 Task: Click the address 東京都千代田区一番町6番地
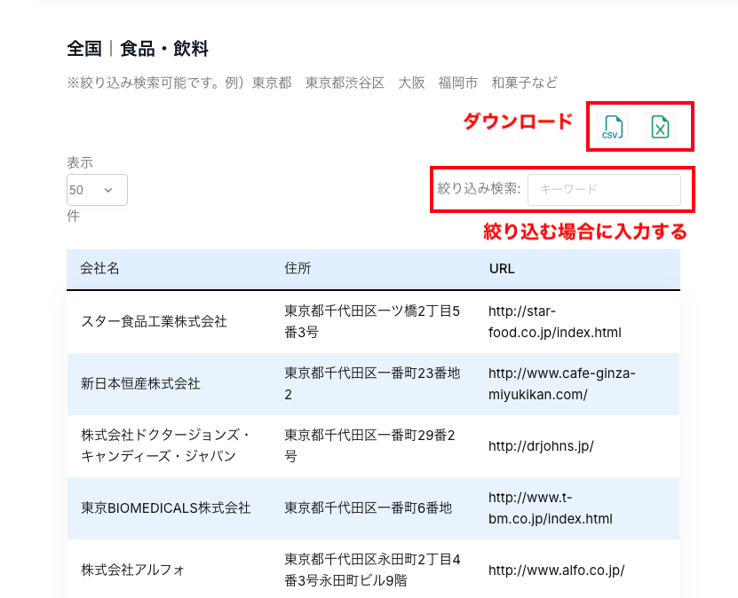pos(368,508)
